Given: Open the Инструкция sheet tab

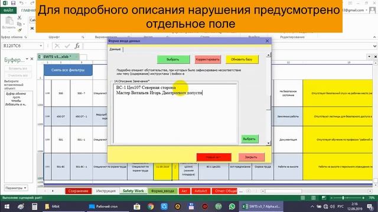Looking at the screenshot, I should click(106, 191).
